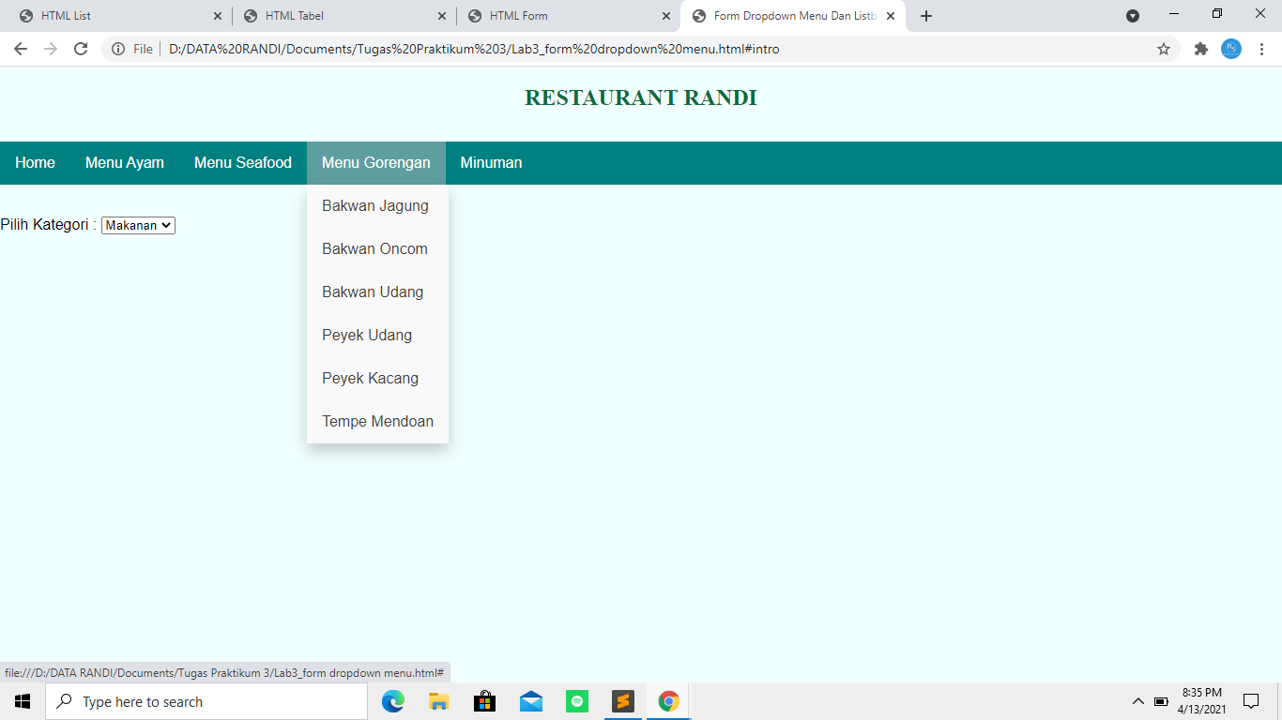Open the Chrome three-dot menu
1282x720 pixels.
click(1262, 49)
